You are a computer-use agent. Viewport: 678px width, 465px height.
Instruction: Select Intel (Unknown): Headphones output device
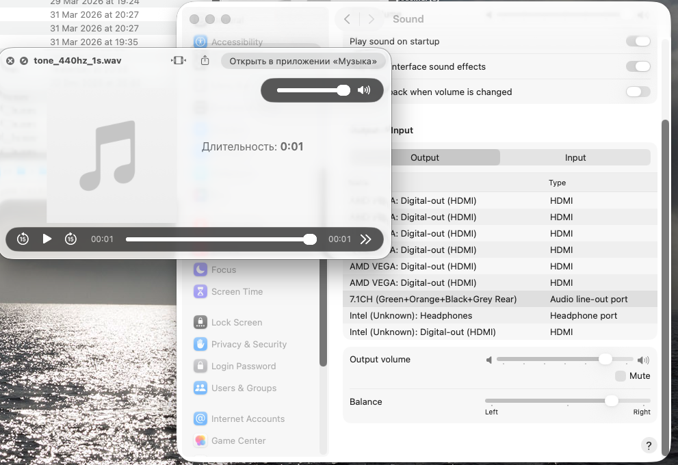pos(500,315)
